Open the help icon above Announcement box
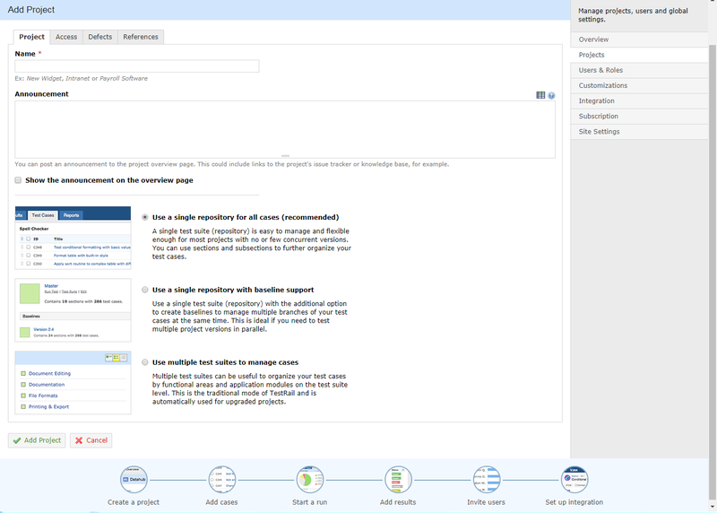 coord(551,95)
